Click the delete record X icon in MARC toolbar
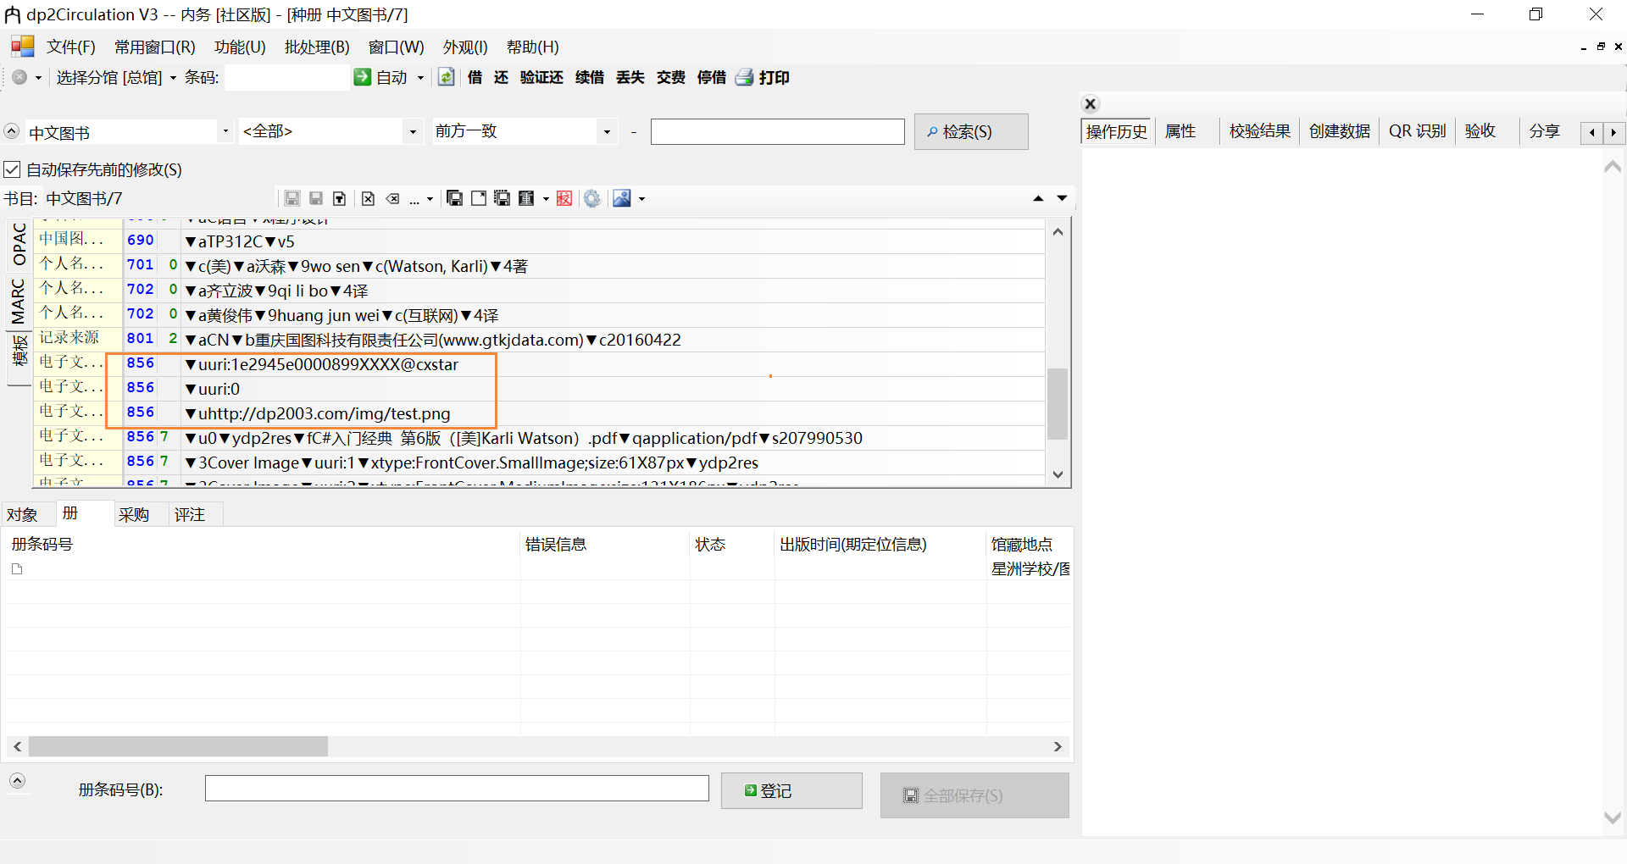Image resolution: width=1627 pixels, height=864 pixels. 368,198
